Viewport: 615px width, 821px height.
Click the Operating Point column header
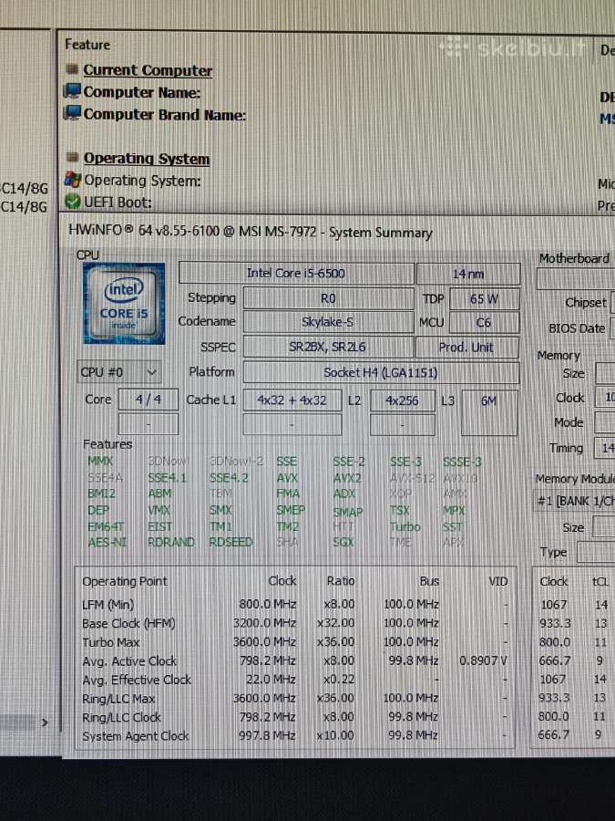coord(125,581)
